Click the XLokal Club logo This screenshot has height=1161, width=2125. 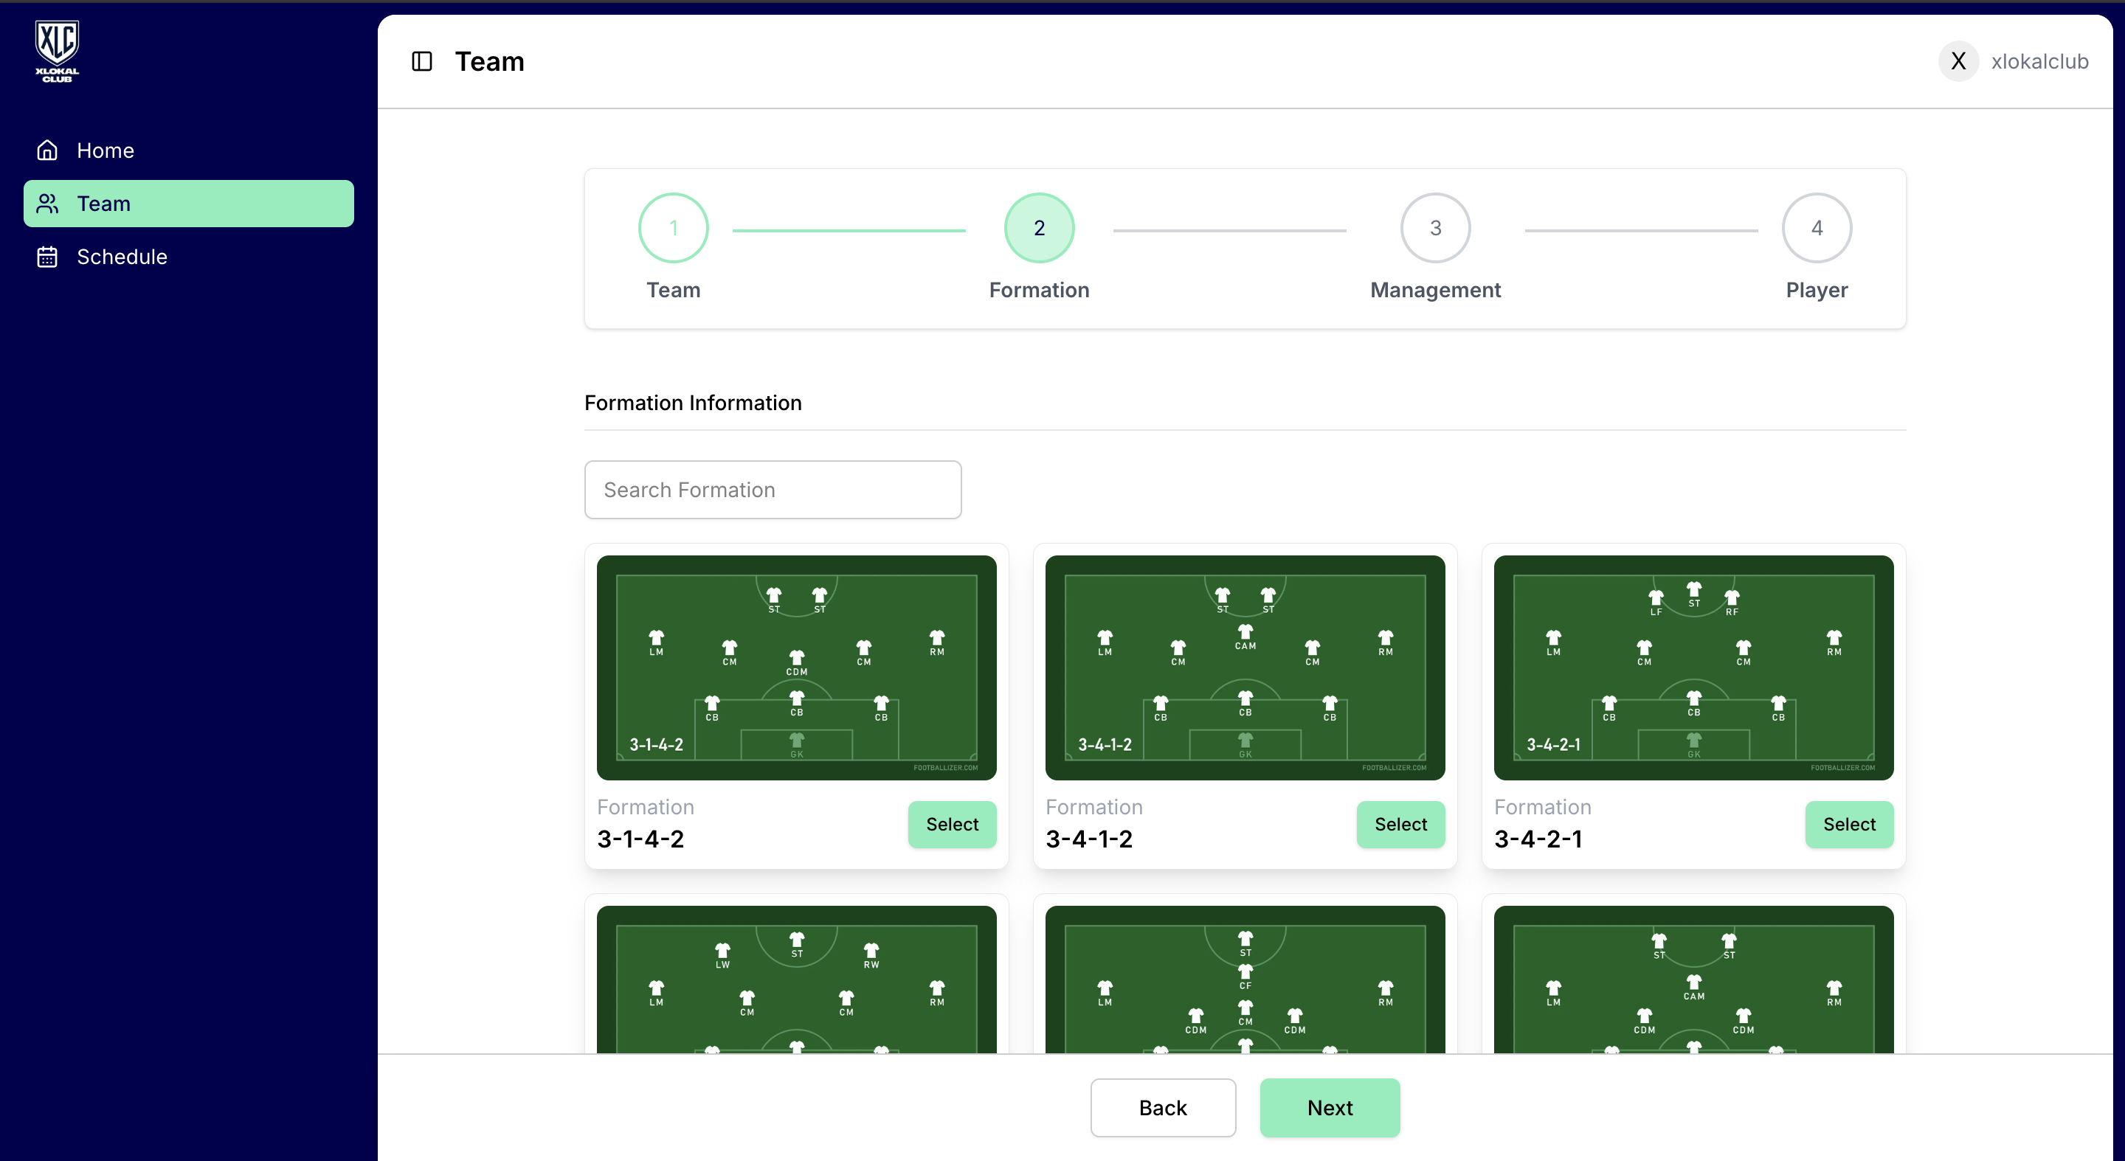(x=57, y=51)
